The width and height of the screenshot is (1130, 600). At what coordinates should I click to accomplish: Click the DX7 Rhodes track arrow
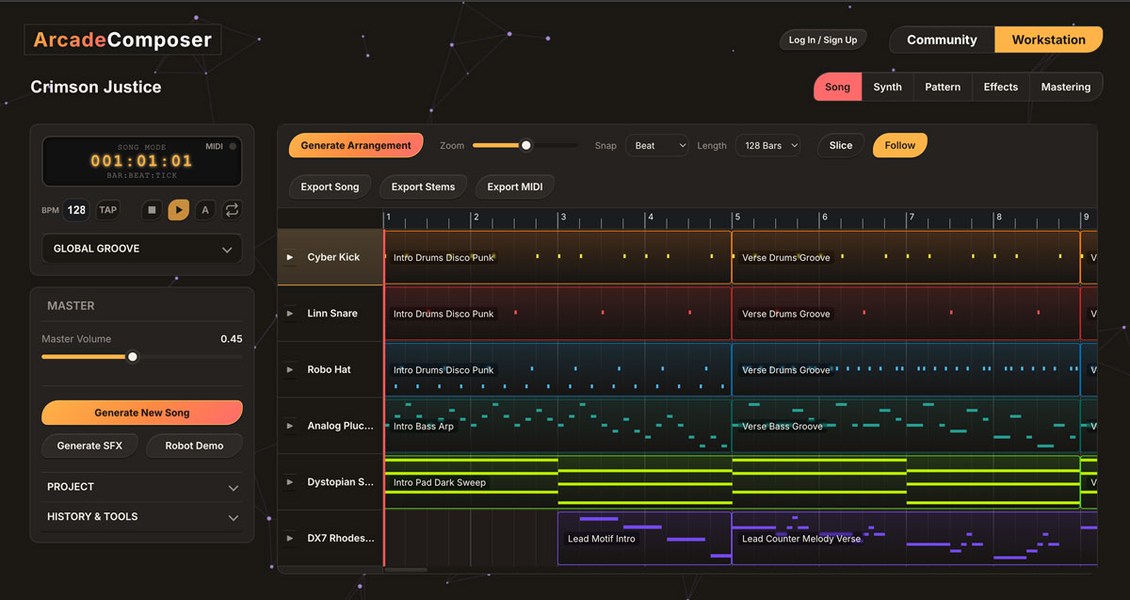(x=290, y=539)
